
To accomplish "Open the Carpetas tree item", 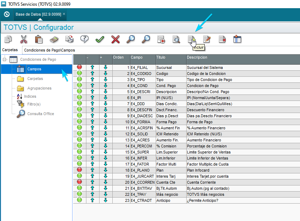I will (35, 79).
